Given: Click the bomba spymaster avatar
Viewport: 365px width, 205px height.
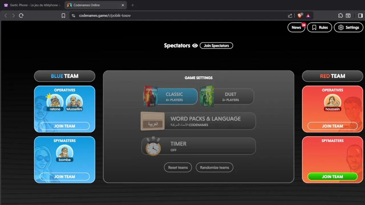Looking at the screenshot, I should [64, 153].
